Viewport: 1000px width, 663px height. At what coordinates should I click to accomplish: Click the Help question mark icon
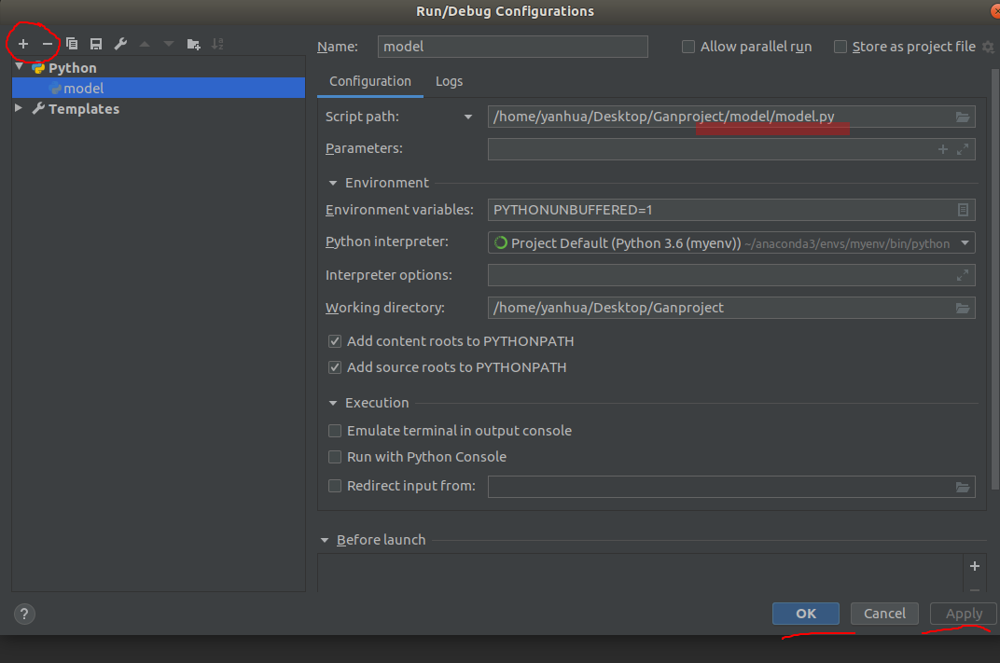[x=24, y=614]
